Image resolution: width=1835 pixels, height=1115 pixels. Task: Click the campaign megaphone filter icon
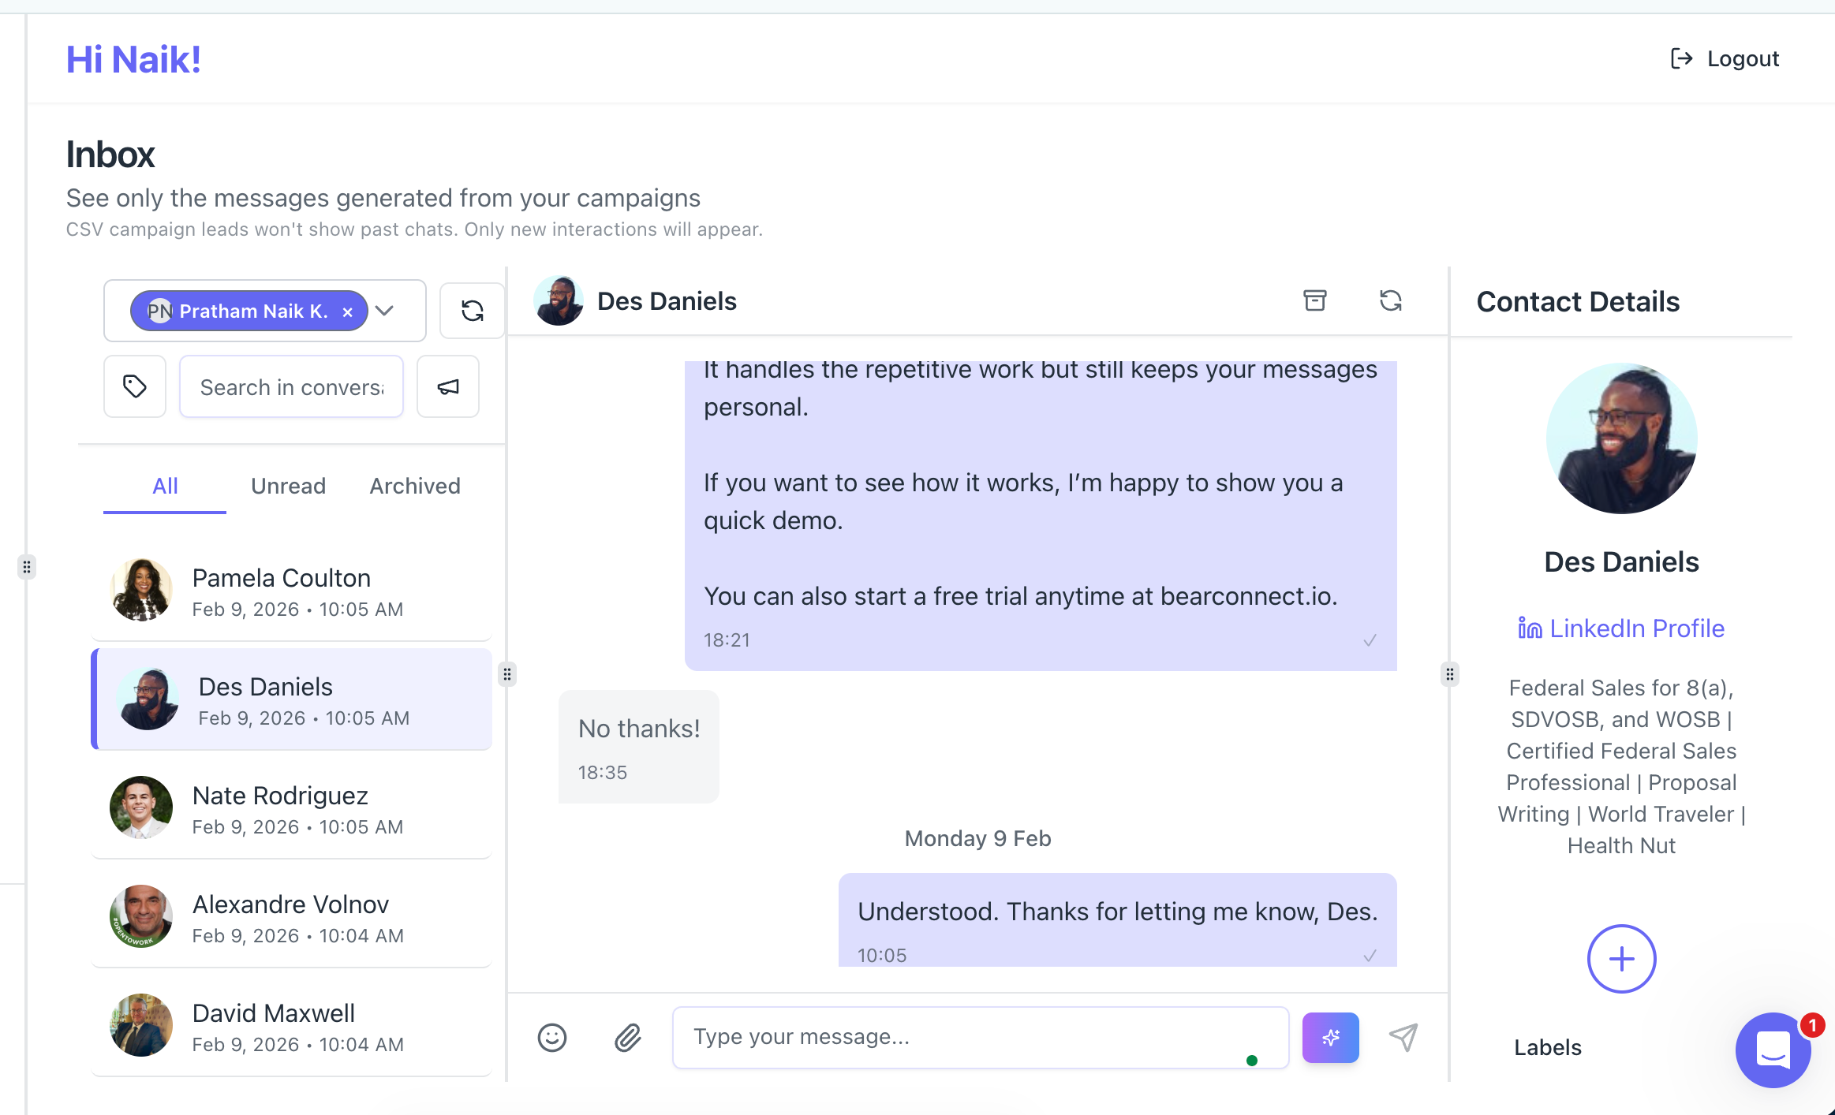(x=448, y=386)
